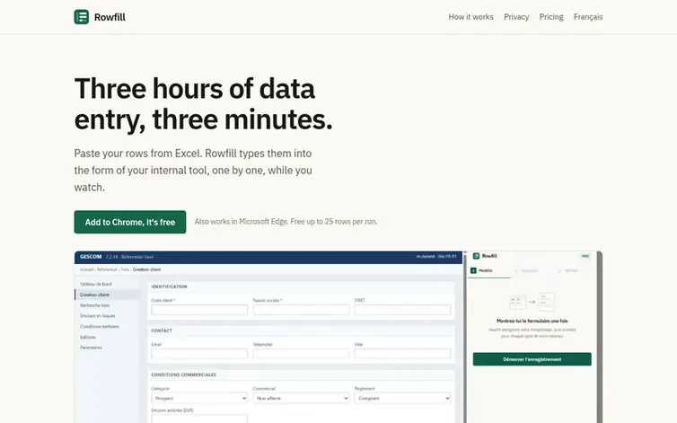Open Encours et risques in sidebar
This screenshot has width=677, height=423.
tap(98, 316)
